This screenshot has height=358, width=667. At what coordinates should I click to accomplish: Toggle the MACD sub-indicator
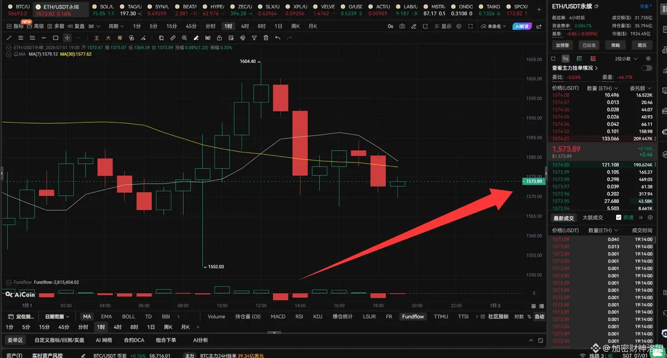(278, 317)
